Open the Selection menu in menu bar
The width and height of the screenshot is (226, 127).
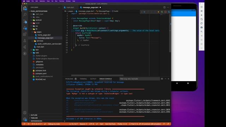42,1
